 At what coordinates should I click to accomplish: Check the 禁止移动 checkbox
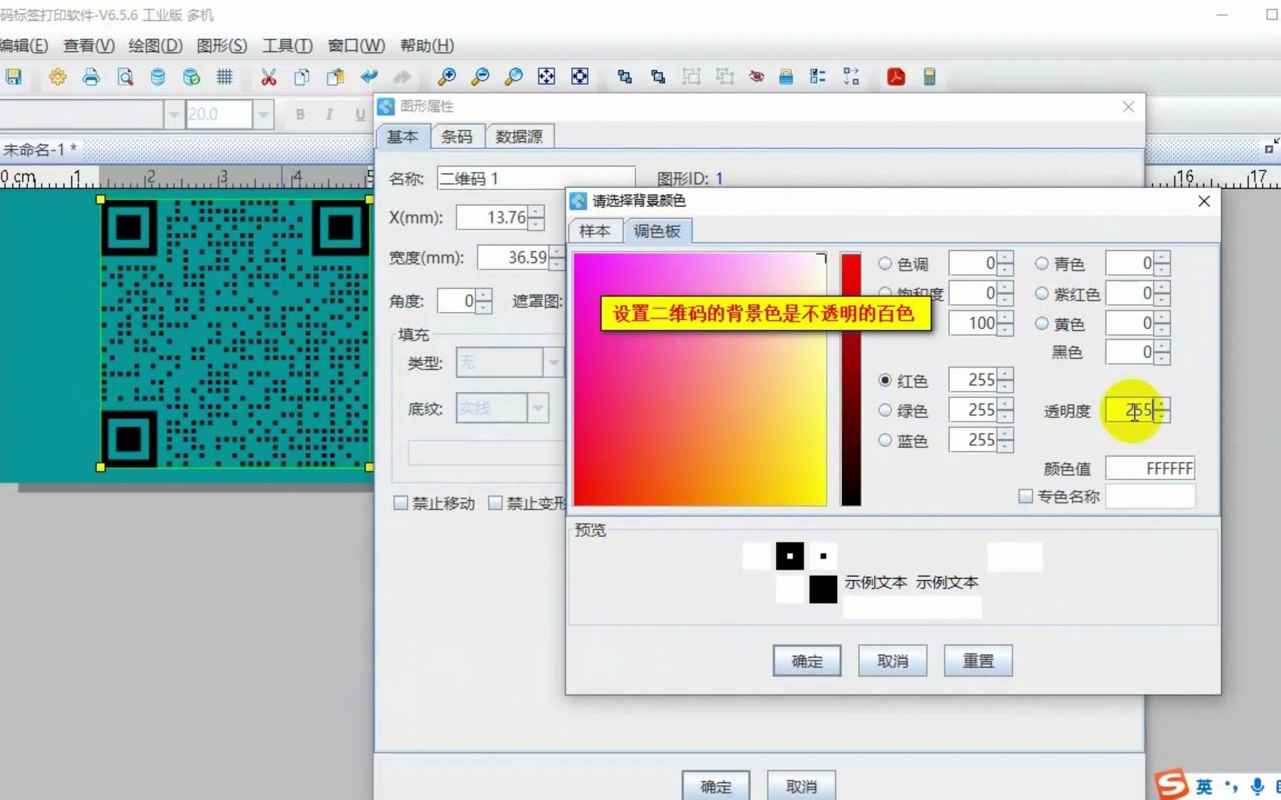400,503
